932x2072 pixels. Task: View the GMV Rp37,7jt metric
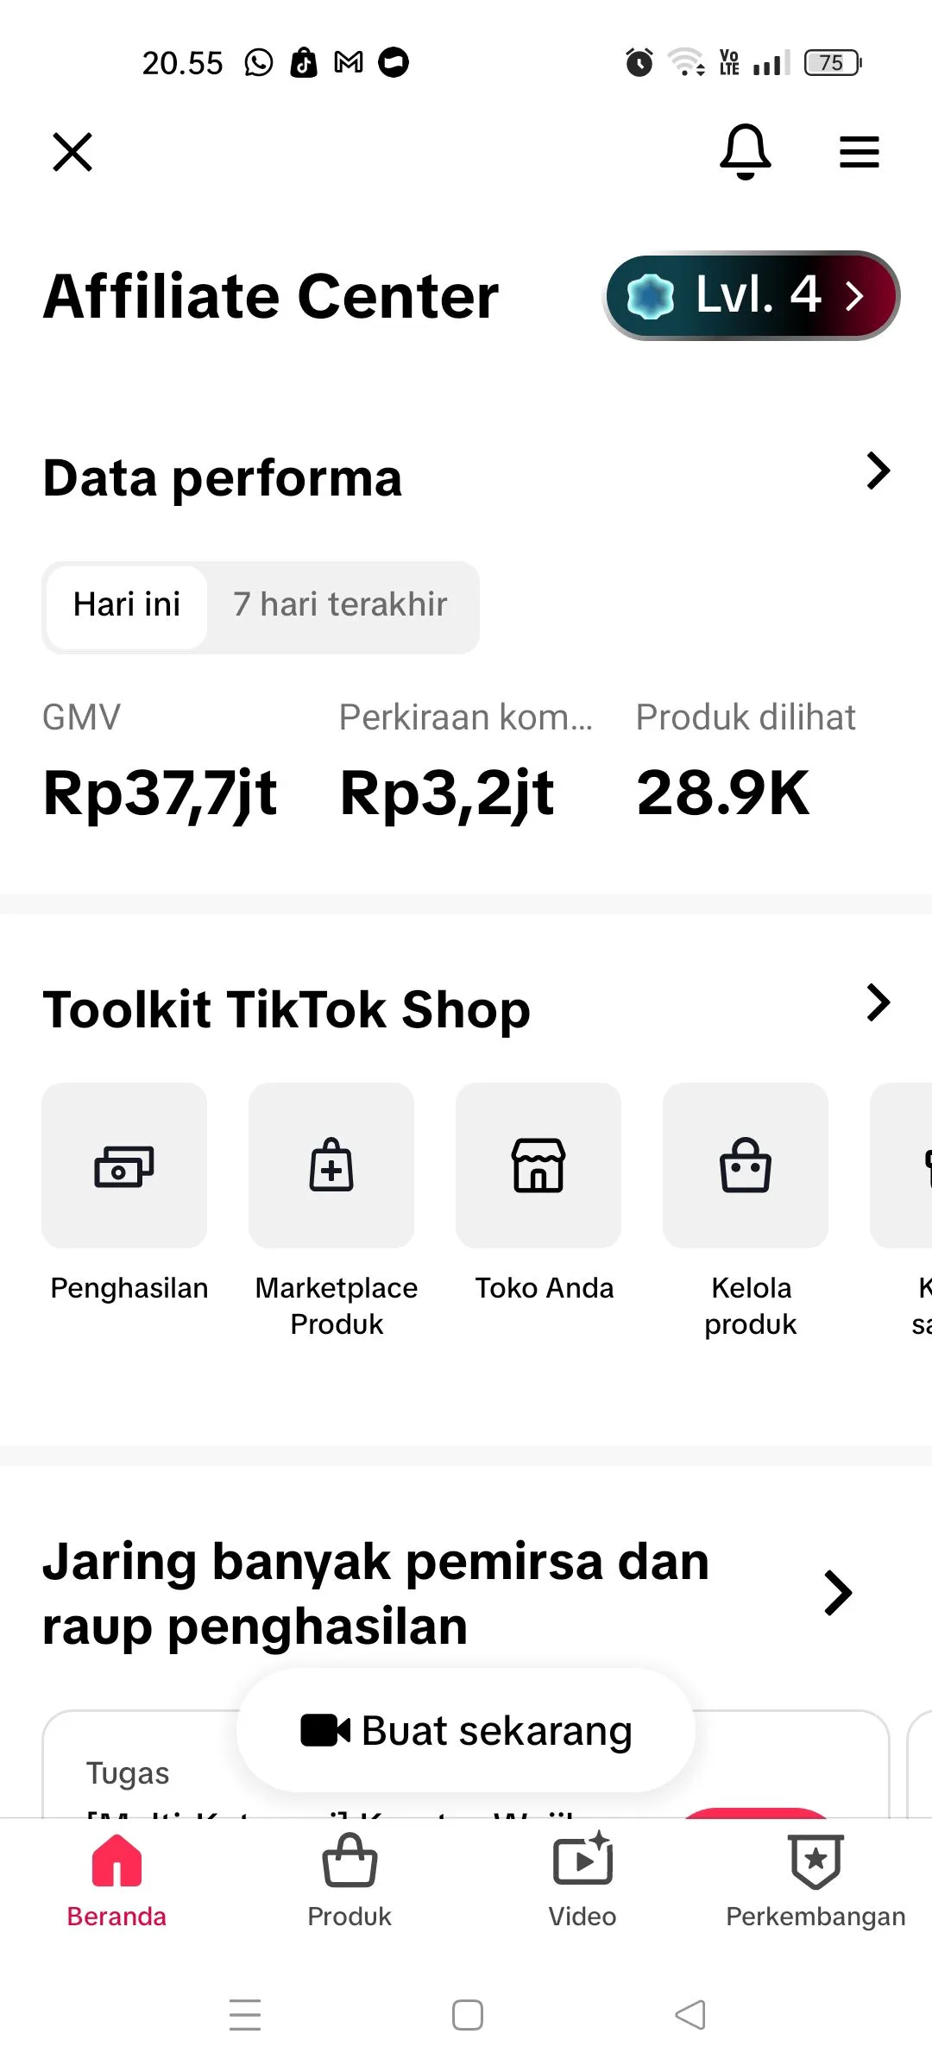coord(161,793)
